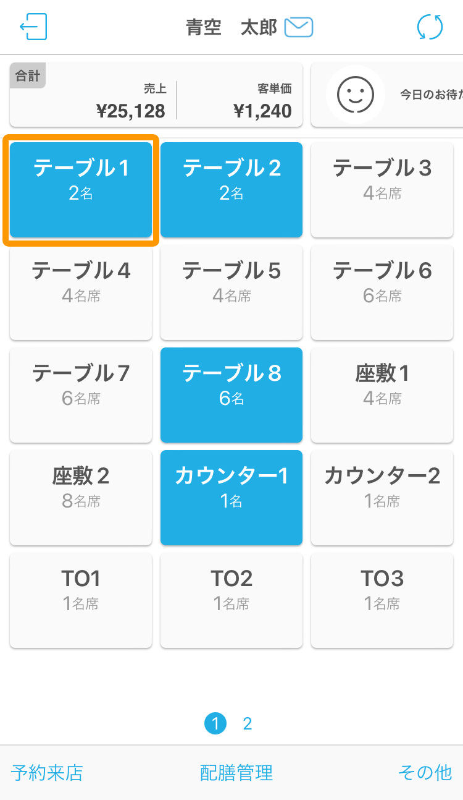Screen dimensions: 463x800
Task: Tap the refresh sync icon
Action: coord(430,27)
